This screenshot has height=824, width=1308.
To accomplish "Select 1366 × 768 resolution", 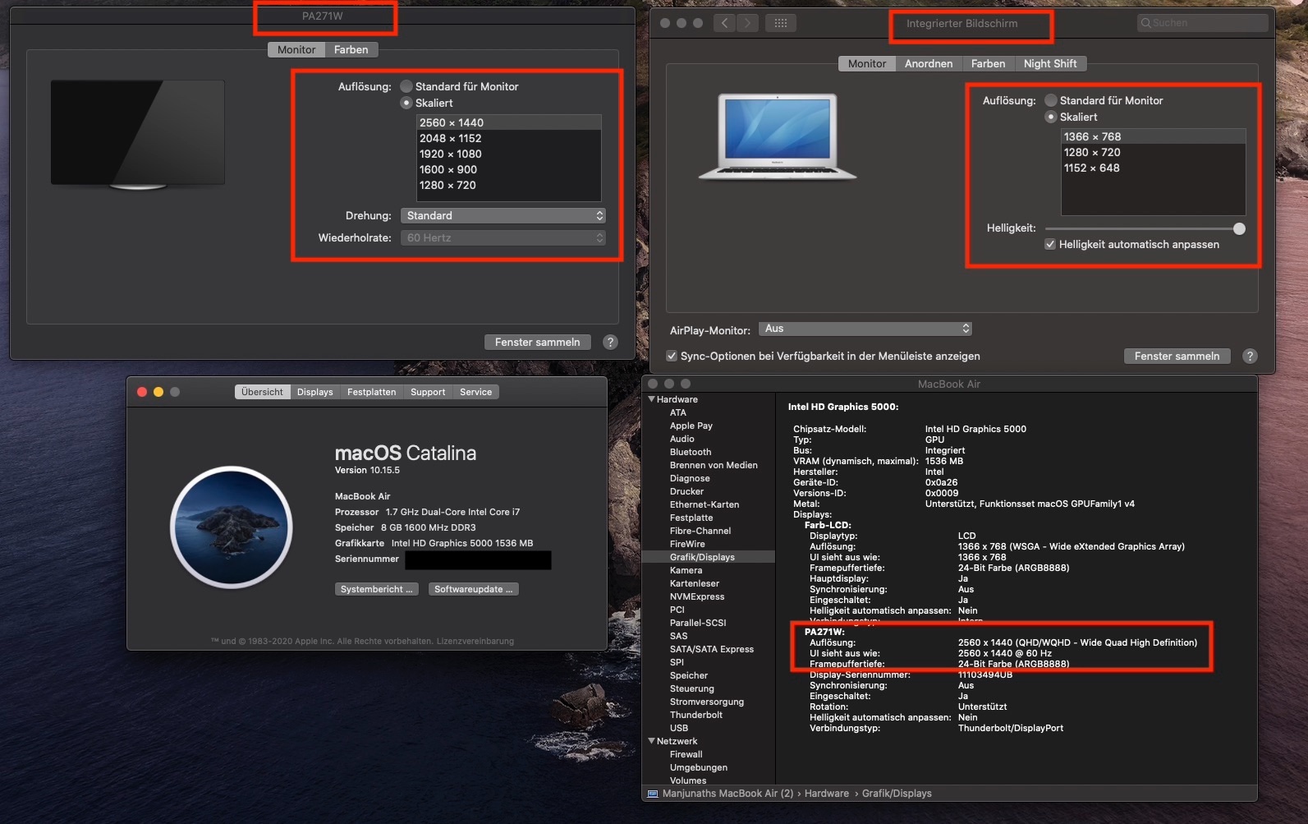I will click(x=1154, y=136).
